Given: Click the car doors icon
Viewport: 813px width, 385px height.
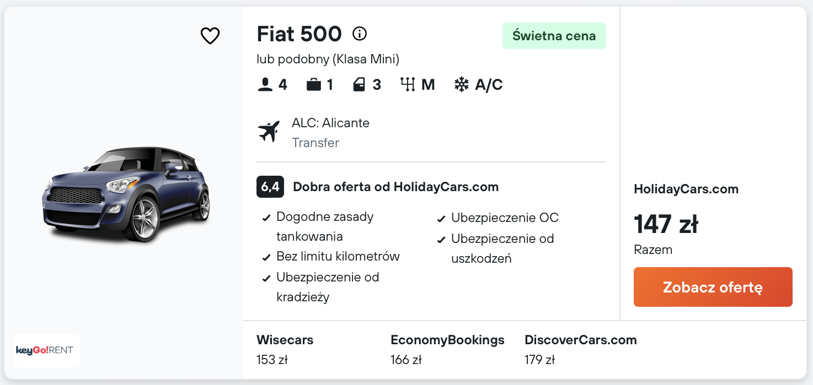Looking at the screenshot, I should click(x=359, y=85).
